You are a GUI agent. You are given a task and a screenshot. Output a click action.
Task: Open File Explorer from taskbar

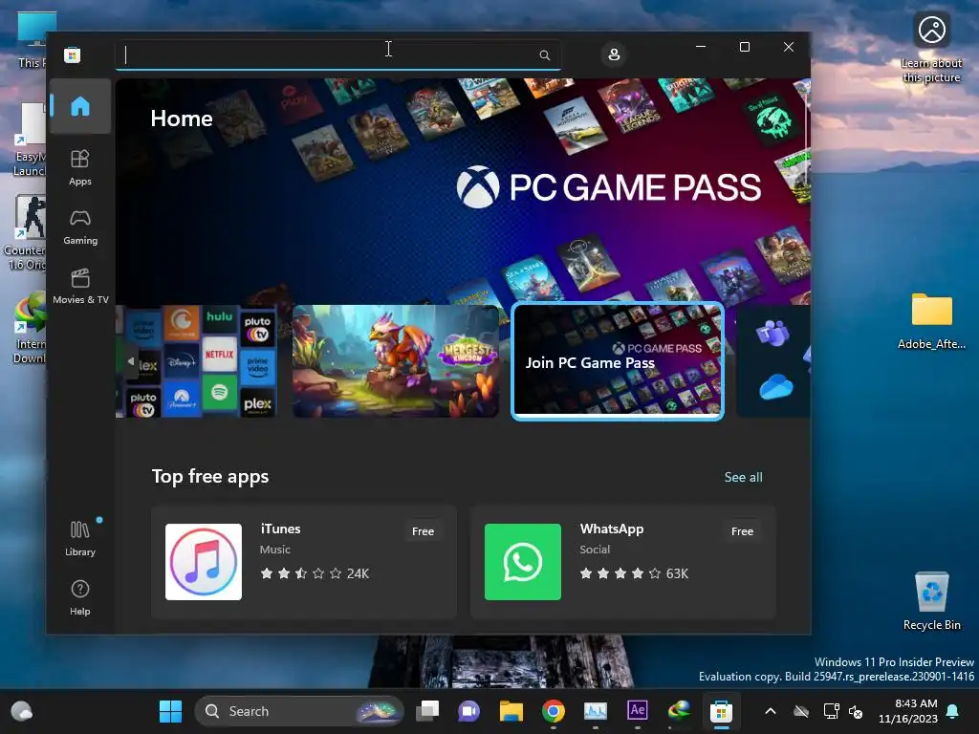pos(511,711)
